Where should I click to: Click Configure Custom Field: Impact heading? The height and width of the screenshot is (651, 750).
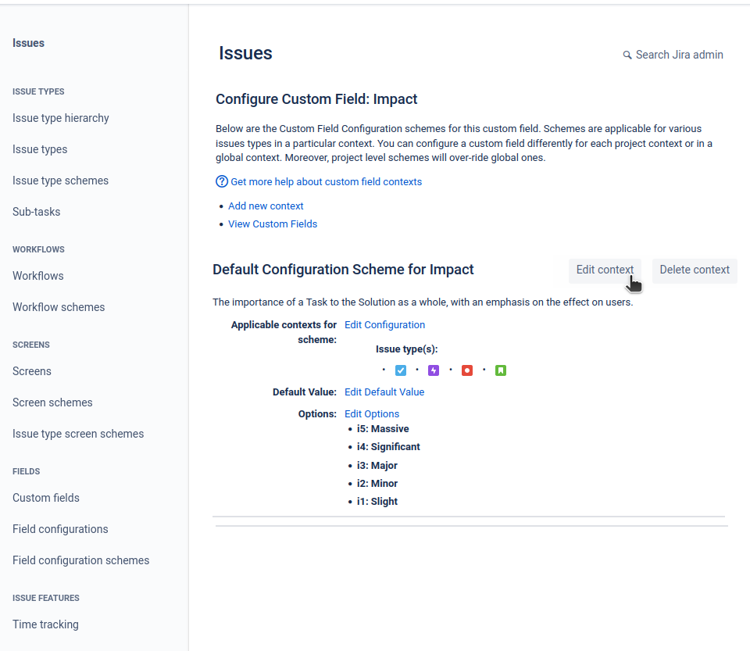(x=316, y=99)
